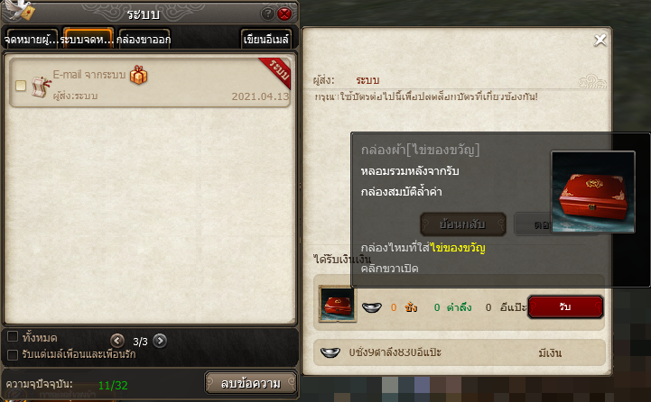Click the large red box preview image
Screen dimensions: 651x402
click(593, 192)
